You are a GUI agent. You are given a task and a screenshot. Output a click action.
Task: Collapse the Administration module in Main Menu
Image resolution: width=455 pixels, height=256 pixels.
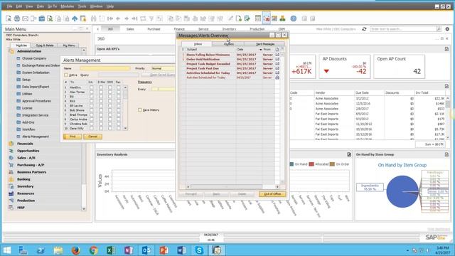pyautogui.click(x=28, y=51)
